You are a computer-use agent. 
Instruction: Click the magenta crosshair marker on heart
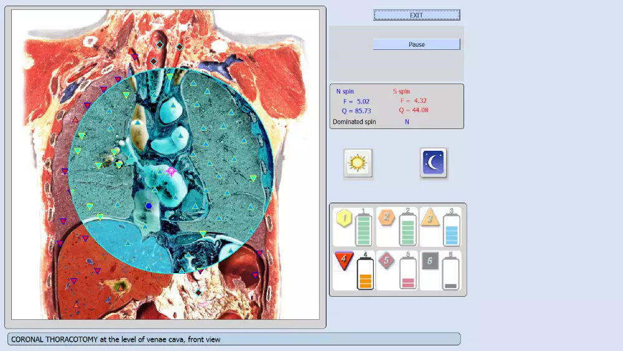[171, 171]
